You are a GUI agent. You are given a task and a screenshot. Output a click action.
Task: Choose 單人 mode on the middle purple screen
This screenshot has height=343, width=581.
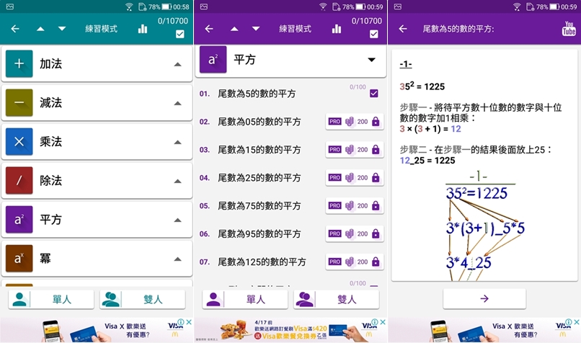coord(245,299)
